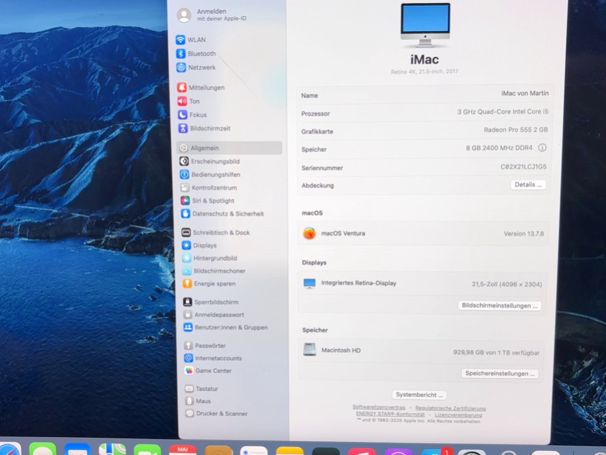Screen dimensions: 606x455
Task: Click the Apple-ID avatar placeholder
Action: tap(184, 15)
